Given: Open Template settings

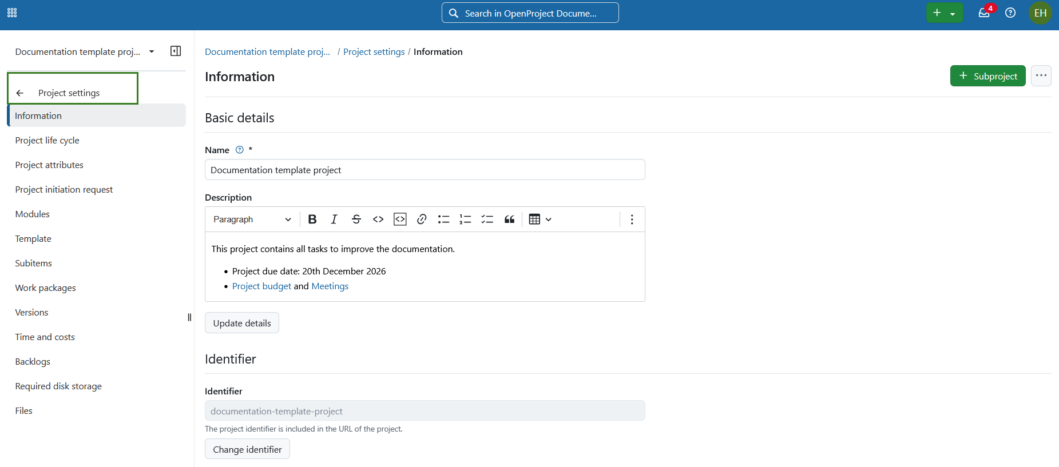Looking at the screenshot, I should pos(96,238).
